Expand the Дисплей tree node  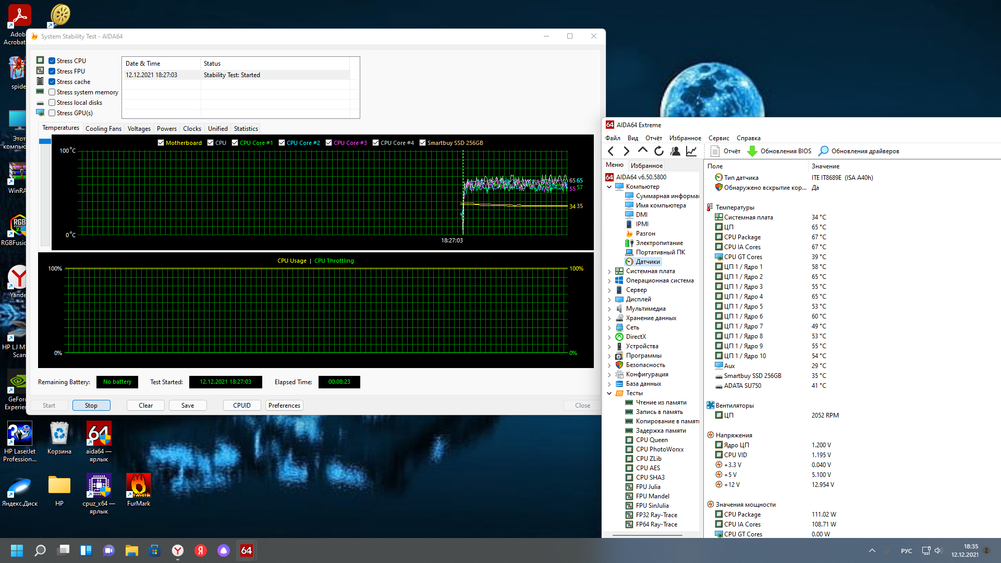click(609, 299)
